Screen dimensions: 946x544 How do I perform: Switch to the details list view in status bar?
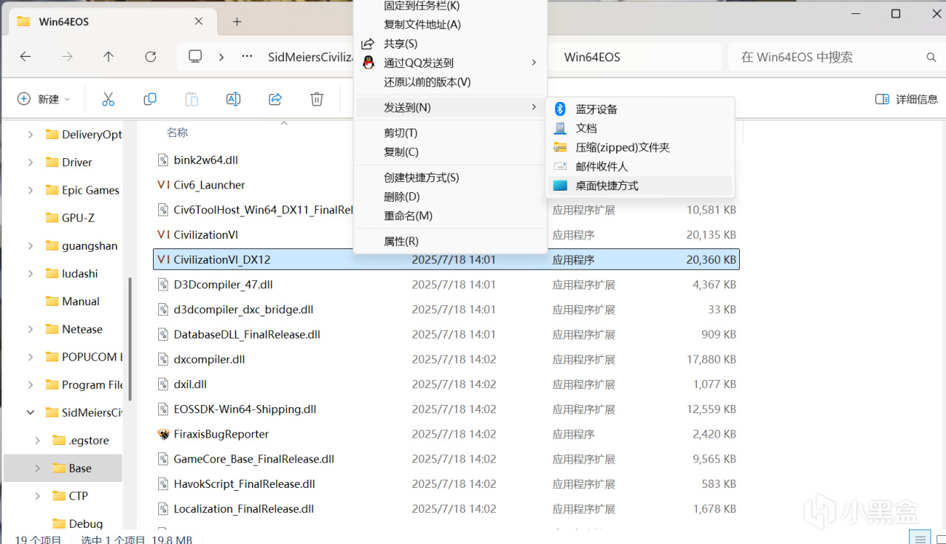[919, 539]
